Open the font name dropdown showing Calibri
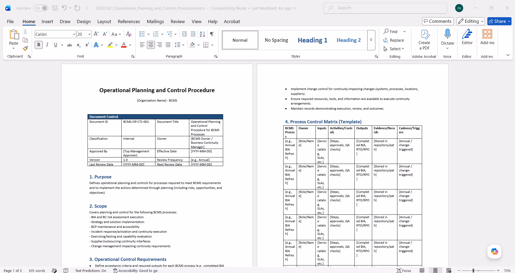The height and width of the screenshot is (273, 515). click(74, 34)
